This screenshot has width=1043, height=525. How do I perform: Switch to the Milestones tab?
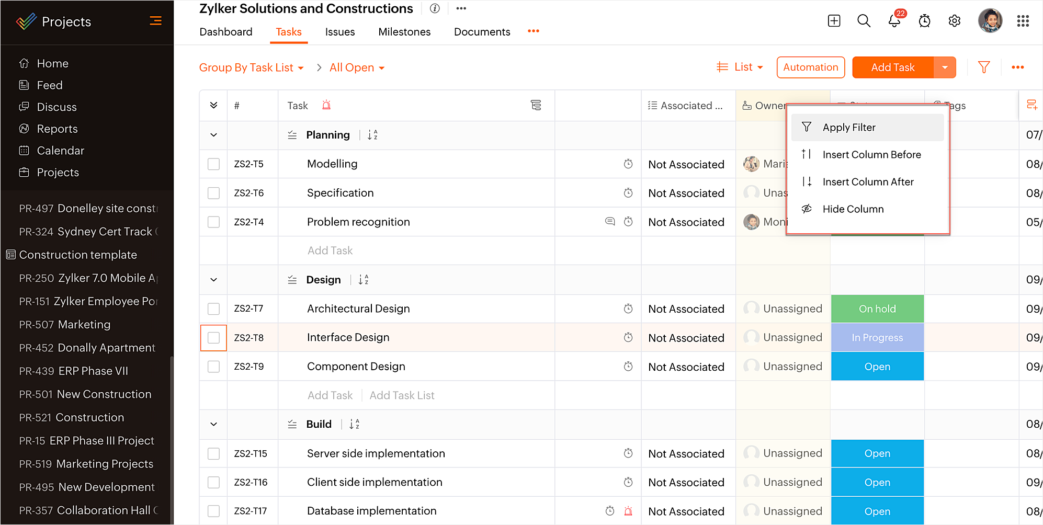click(404, 32)
